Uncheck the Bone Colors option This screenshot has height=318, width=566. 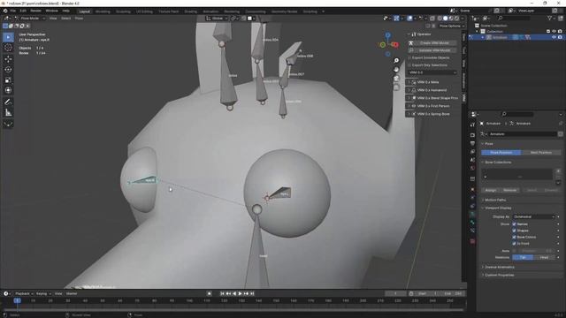coord(514,237)
